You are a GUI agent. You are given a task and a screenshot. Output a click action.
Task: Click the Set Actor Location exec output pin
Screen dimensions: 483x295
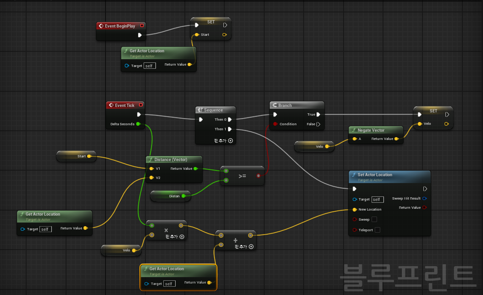point(425,189)
